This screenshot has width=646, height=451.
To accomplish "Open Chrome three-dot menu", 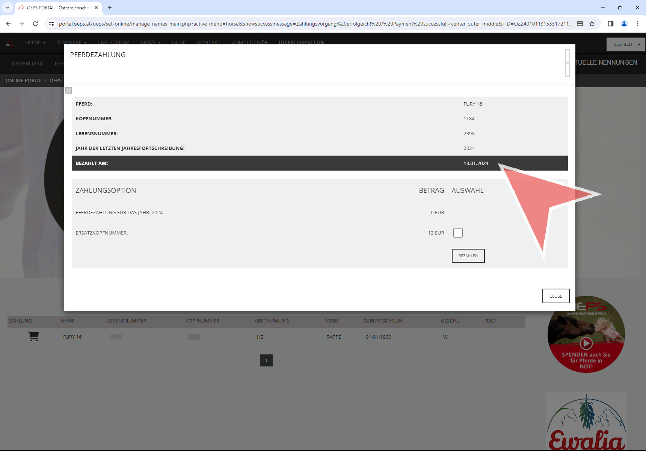I will (638, 24).
